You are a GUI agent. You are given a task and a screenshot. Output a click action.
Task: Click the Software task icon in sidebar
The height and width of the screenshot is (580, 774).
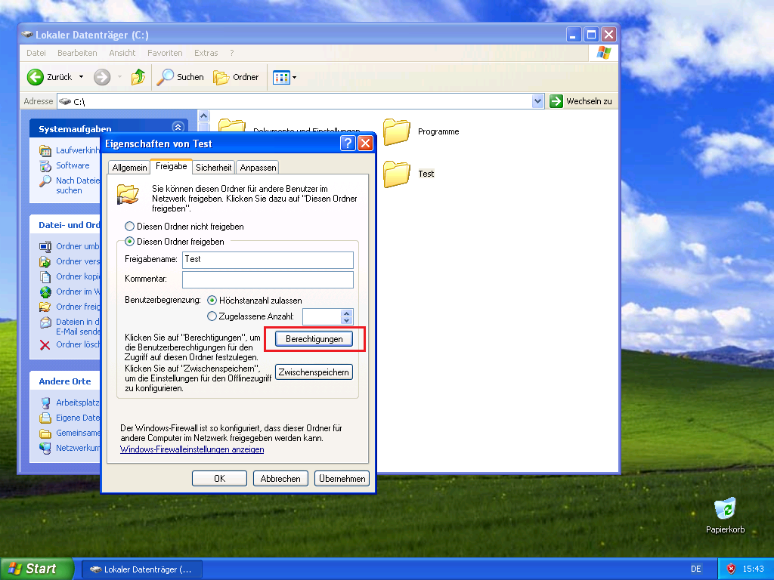(x=45, y=165)
